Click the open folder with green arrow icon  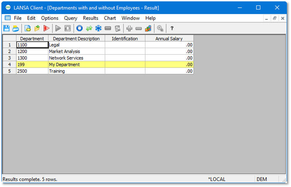click(x=37, y=28)
